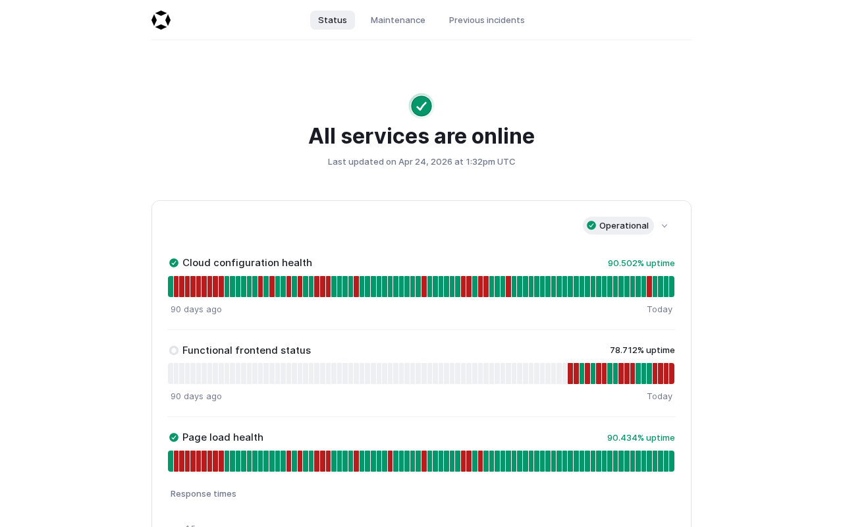Switch to the Maintenance tab

click(398, 20)
